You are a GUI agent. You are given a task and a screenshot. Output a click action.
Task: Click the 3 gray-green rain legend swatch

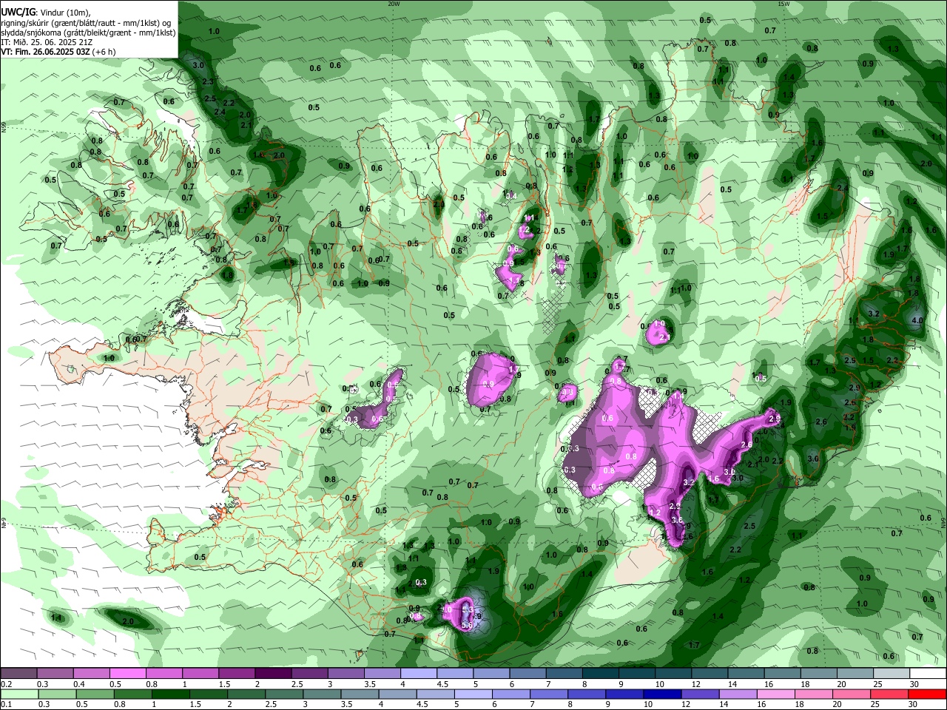click(x=322, y=694)
